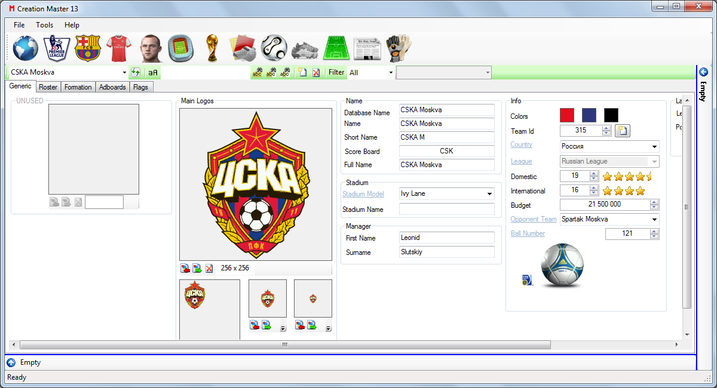Open the newspaper icon in toolbar
Screen dimensions: 717x388
[x=367, y=48]
